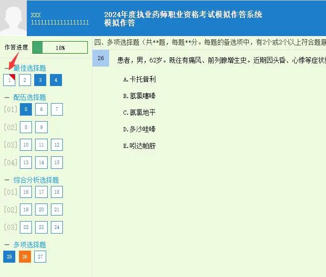Go to question 13

26,162
